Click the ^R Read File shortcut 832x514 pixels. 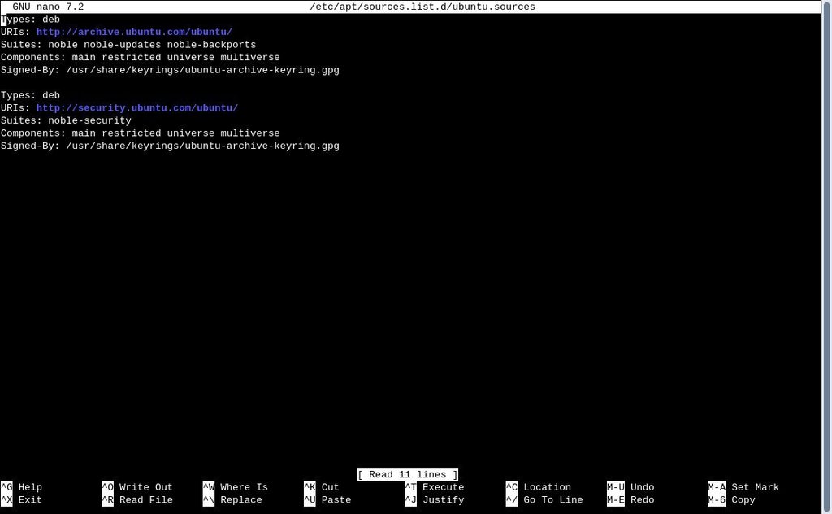point(137,499)
